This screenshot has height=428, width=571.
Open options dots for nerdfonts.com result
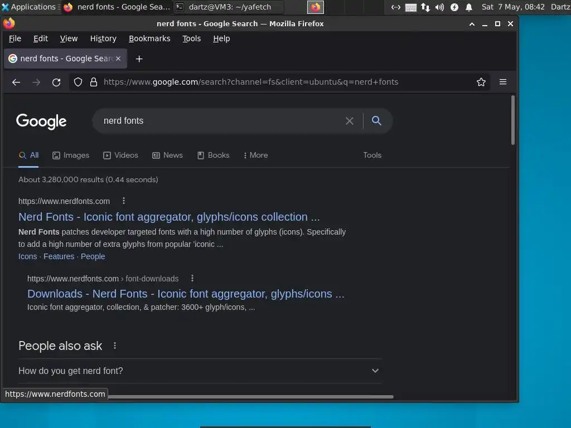click(124, 201)
